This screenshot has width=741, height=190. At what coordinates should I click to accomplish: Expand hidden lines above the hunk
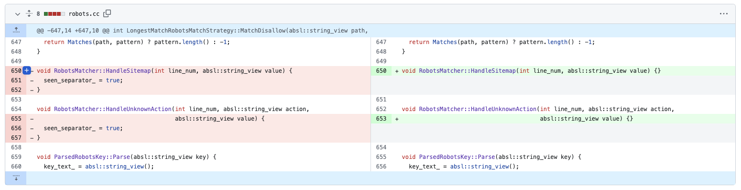16,31
